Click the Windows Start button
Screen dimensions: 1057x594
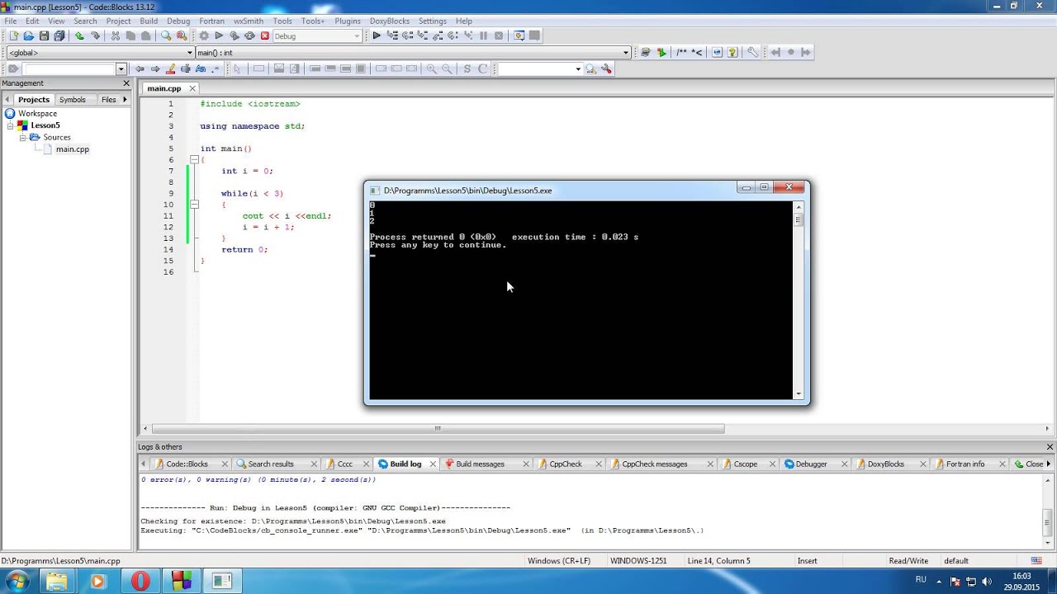17,581
